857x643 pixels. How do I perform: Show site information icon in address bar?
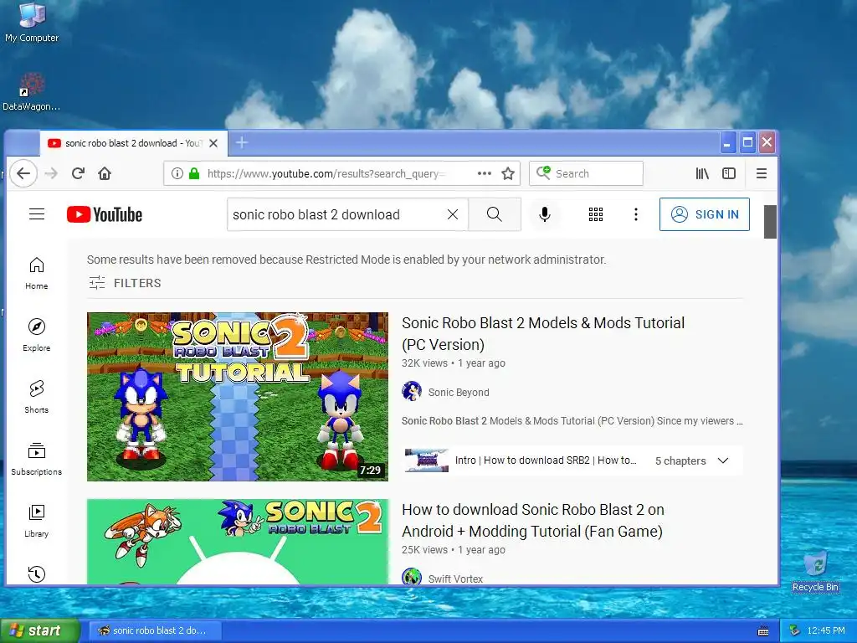point(177,173)
